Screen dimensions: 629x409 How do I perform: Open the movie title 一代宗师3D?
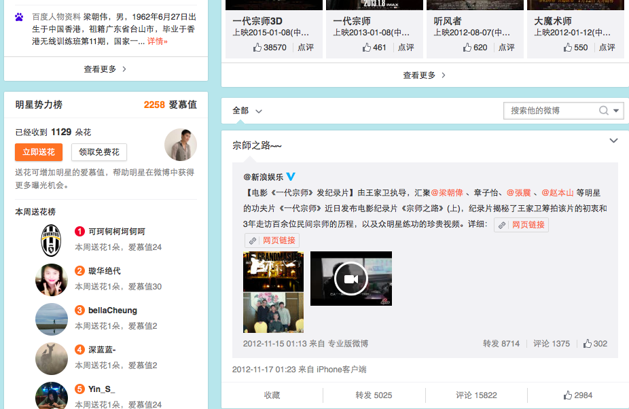click(x=257, y=21)
